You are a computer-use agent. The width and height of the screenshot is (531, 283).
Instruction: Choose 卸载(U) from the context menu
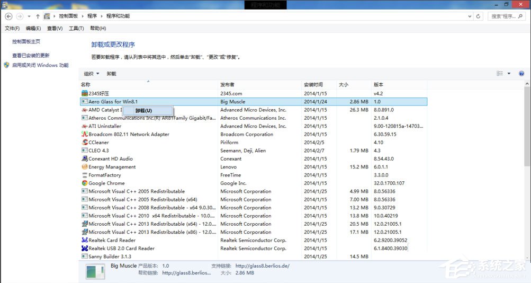coord(143,111)
